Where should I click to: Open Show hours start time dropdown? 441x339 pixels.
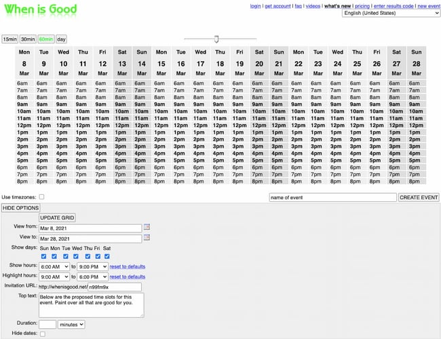coord(54,267)
